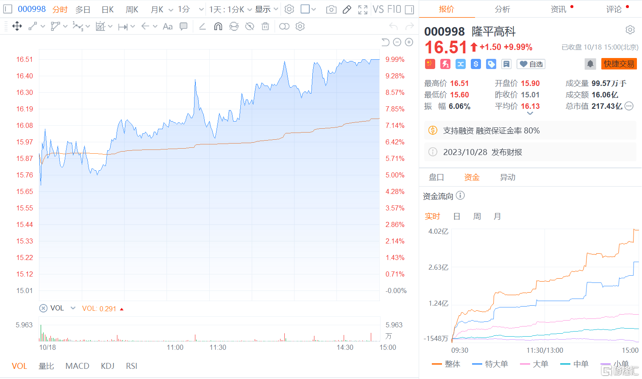Open chart settings gear in top toolbar
642x379 pixels.
pos(289,9)
